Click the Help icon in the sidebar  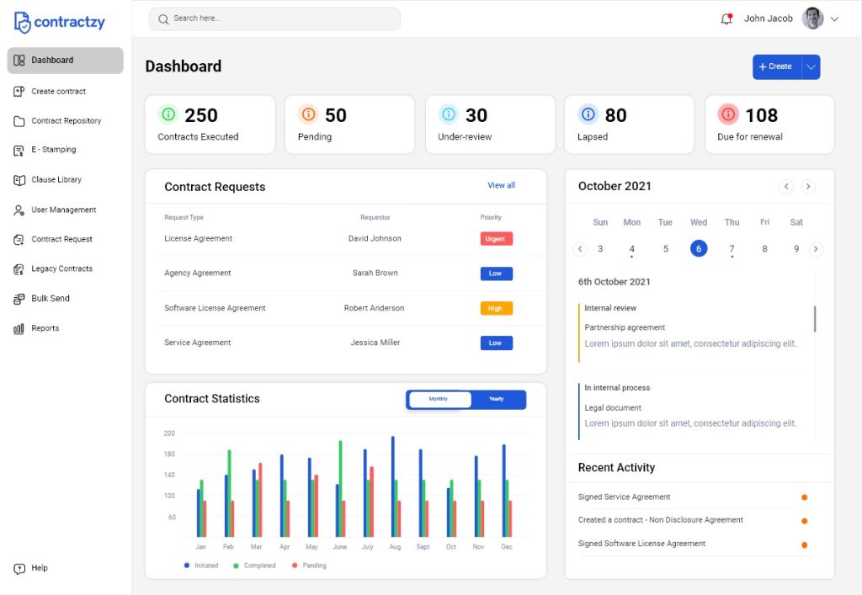pos(19,569)
